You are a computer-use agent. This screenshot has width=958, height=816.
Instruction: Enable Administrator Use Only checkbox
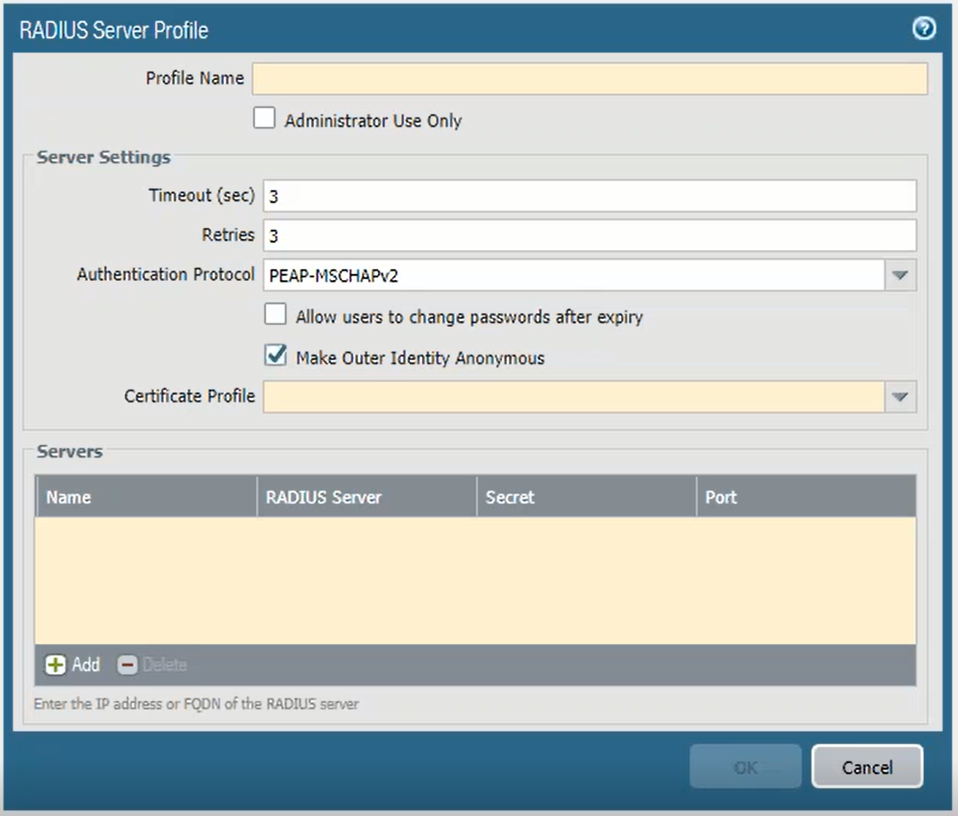point(265,119)
